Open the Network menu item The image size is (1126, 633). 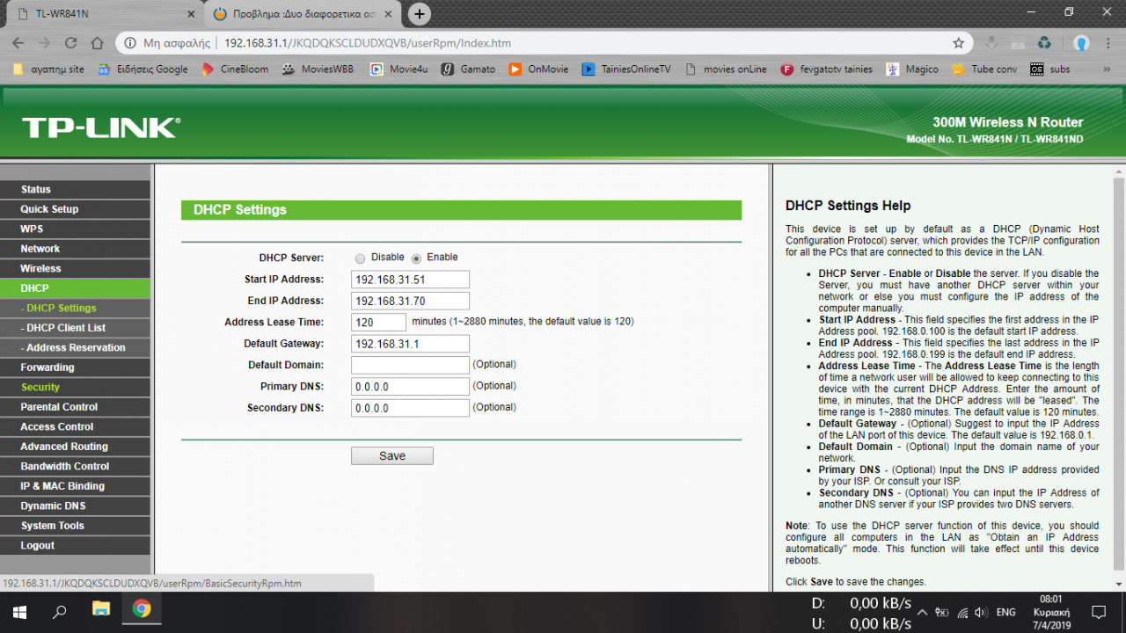point(75,249)
